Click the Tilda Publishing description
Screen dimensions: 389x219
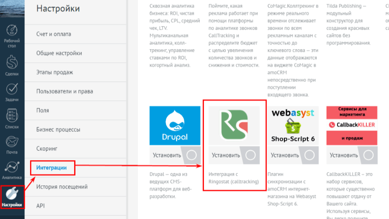point(349,24)
